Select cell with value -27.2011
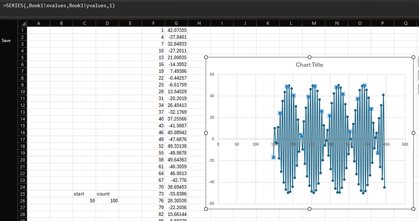The height and width of the screenshot is (221, 419). tap(176, 50)
